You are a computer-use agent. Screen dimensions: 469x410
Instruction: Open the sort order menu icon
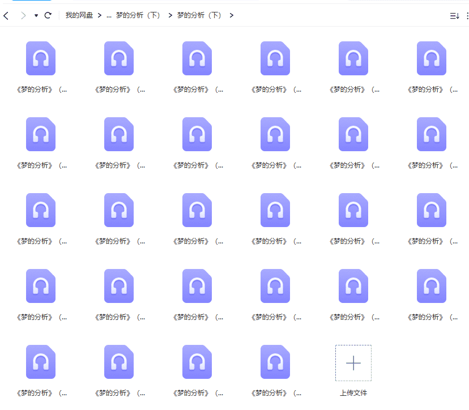click(454, 16)
